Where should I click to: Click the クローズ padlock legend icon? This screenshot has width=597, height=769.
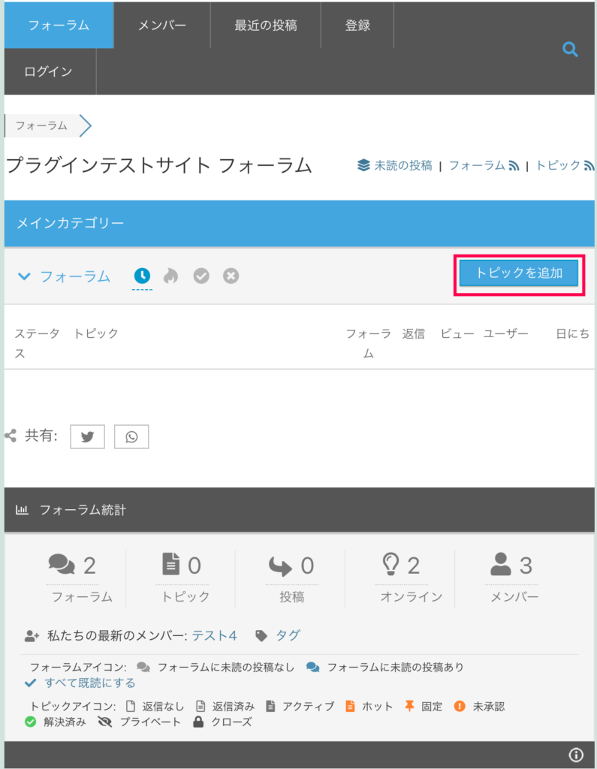coord(198,722)
